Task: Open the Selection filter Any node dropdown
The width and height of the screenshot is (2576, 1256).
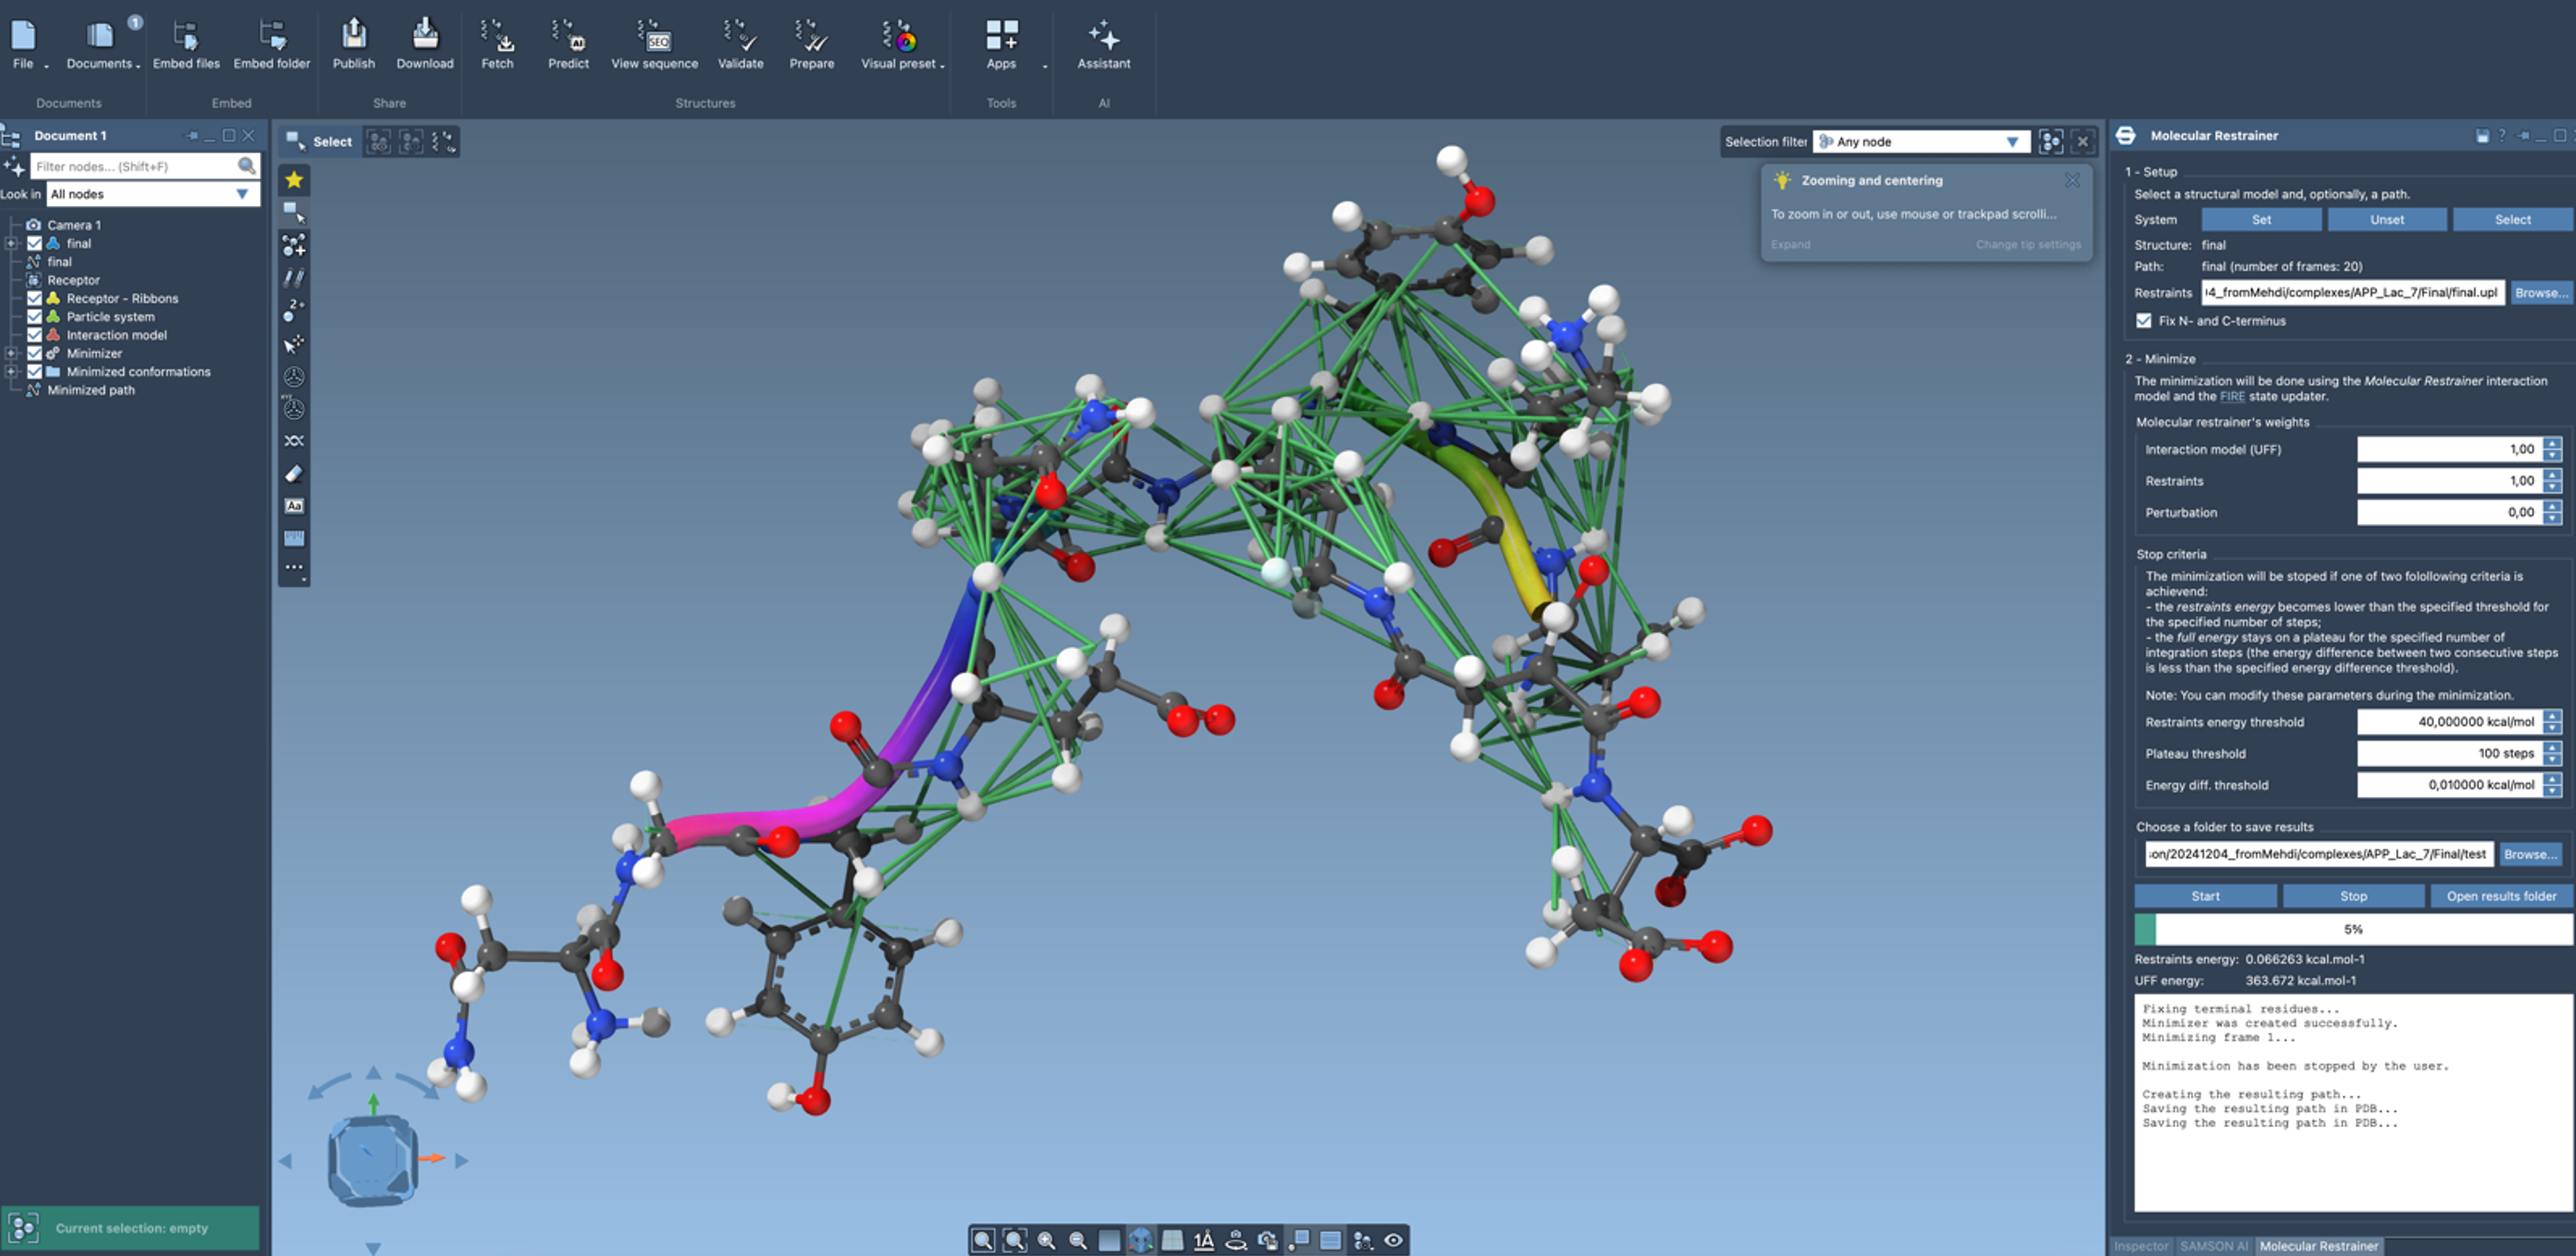Action: click(1921, 142)
